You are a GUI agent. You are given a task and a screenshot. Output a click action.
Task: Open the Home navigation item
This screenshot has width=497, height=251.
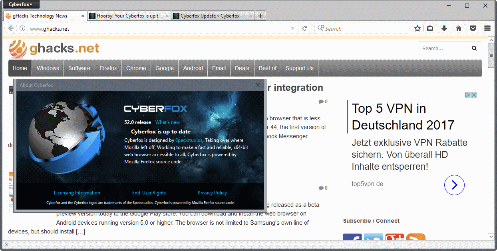tap(20, 68)
